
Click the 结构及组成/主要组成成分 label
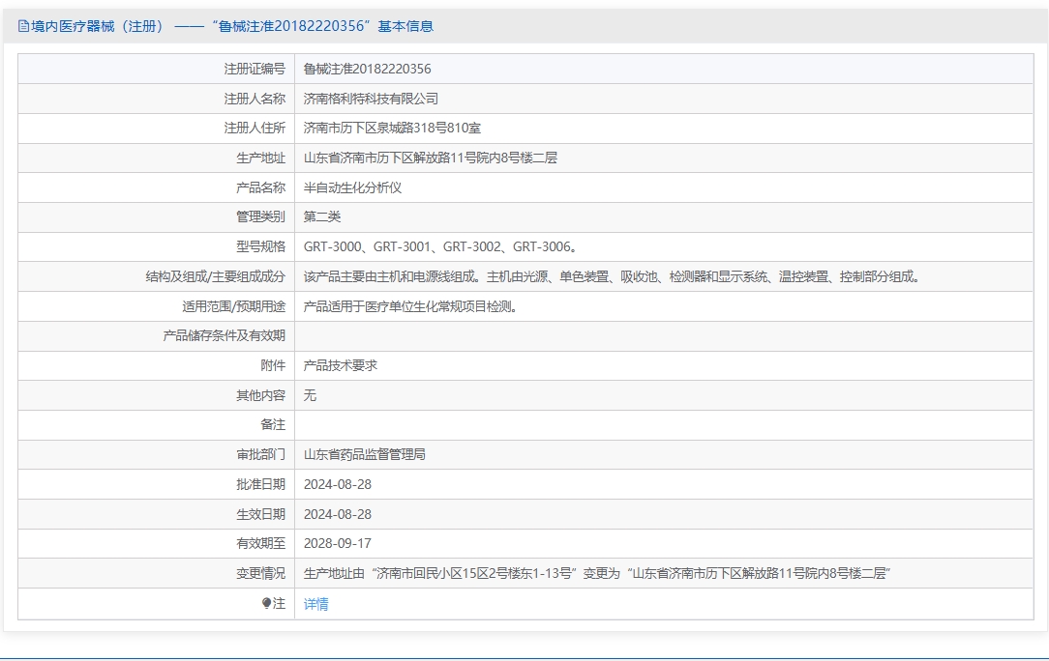pyautogui.click(x=216, y=276)
